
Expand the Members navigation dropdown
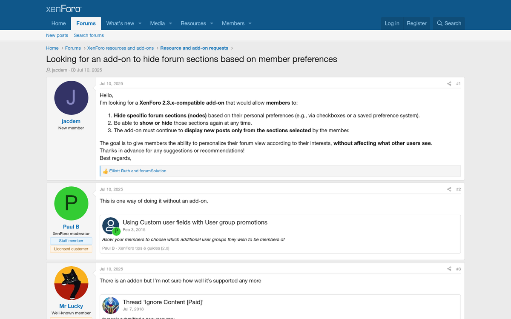236,23
